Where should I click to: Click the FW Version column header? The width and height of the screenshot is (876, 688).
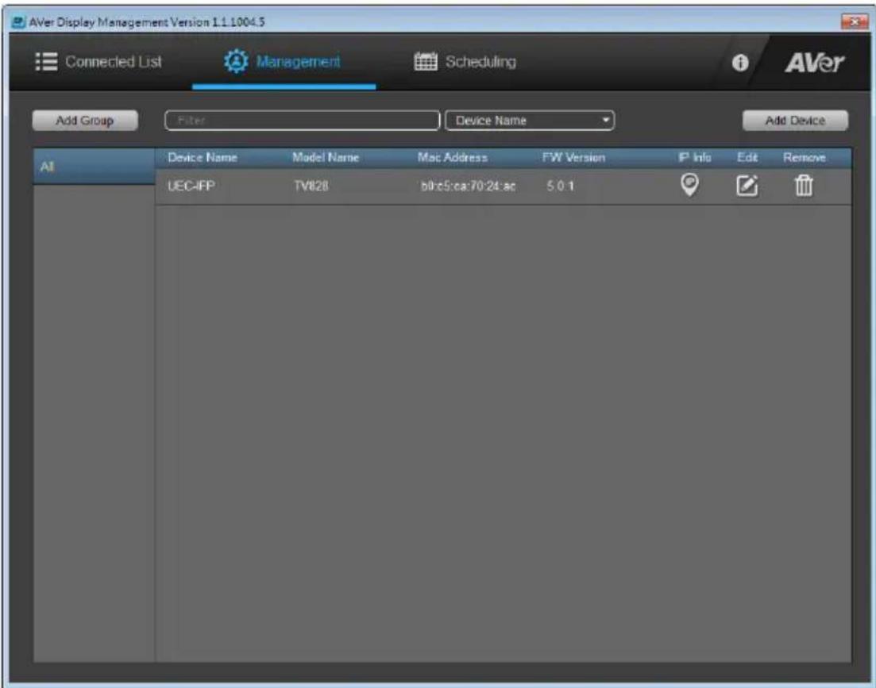(573, 158)
